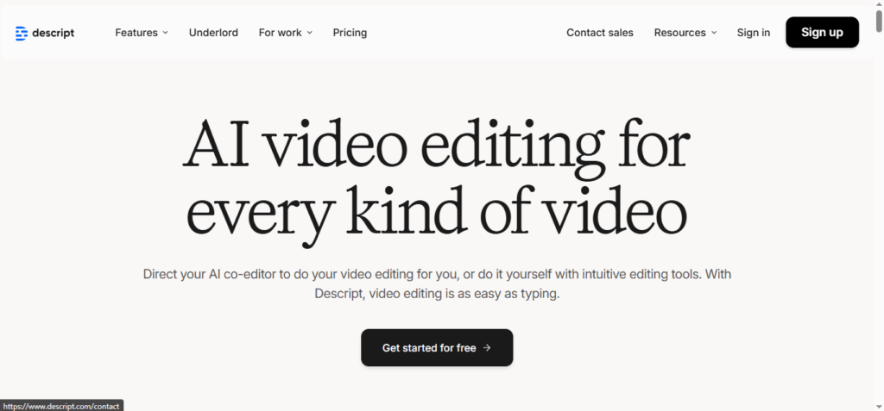Click the descript wordmark text
The width and height of the screenshot is (884, 411).
tap(54, 33)
